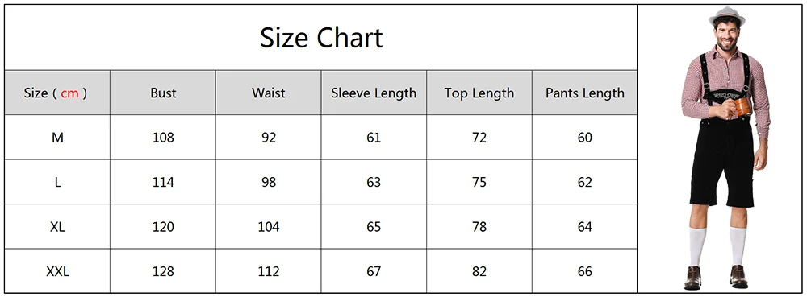Select the XXL size row label

tap(57, 271)
